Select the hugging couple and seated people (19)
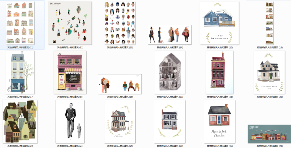Image resolution: width=291 pixels, height=148 pixels. point(120,84)
